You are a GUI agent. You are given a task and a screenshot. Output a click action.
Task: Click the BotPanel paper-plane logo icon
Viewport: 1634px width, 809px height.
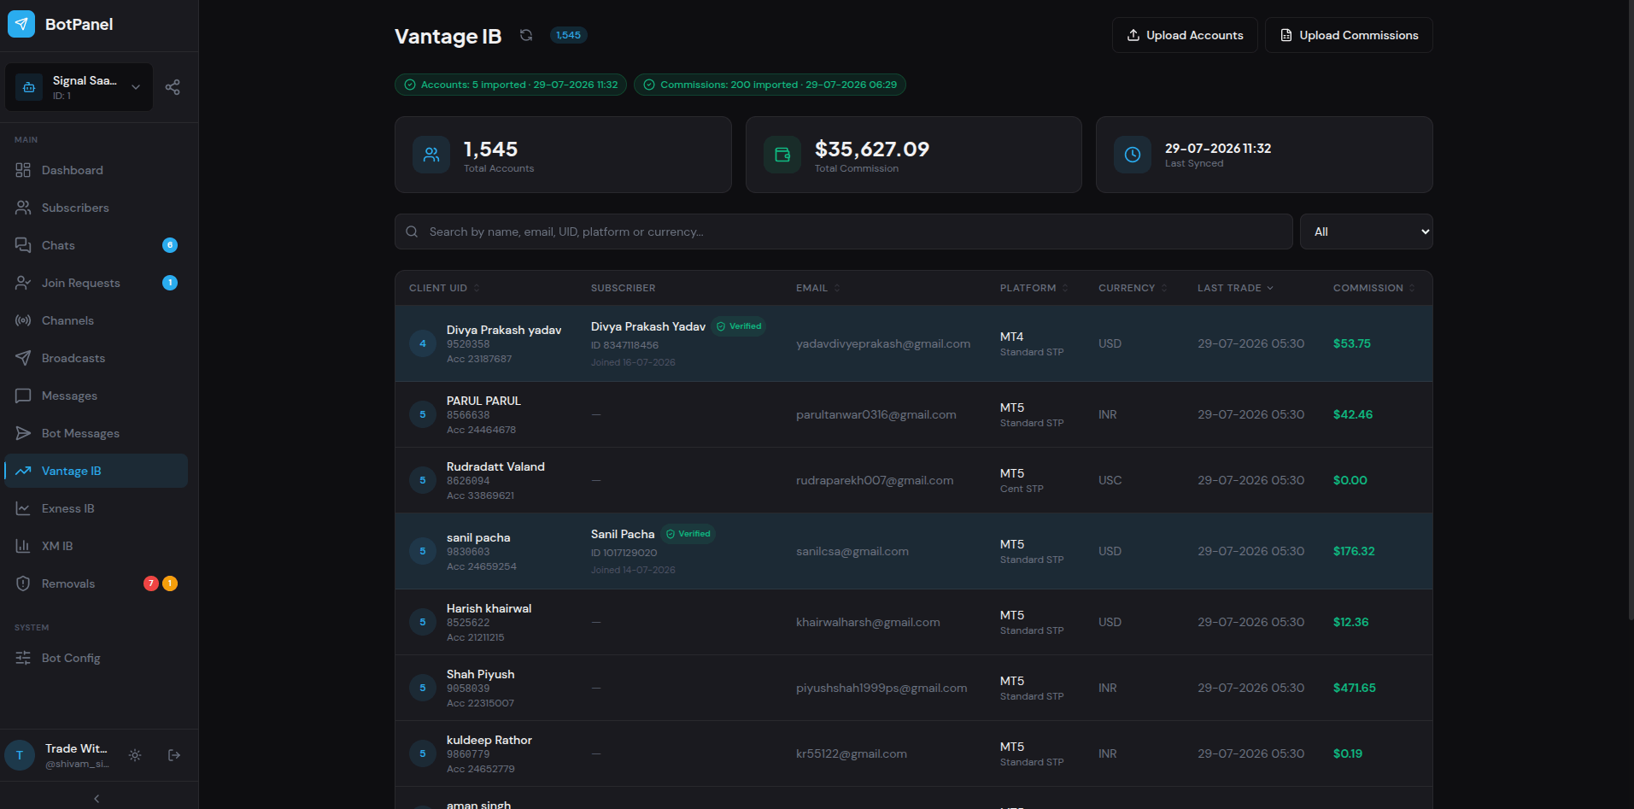point(21,24)
